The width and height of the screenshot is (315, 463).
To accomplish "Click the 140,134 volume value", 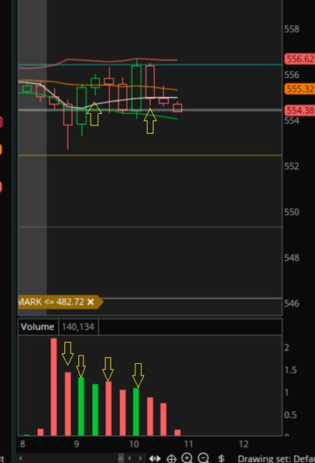I will 78,327.
